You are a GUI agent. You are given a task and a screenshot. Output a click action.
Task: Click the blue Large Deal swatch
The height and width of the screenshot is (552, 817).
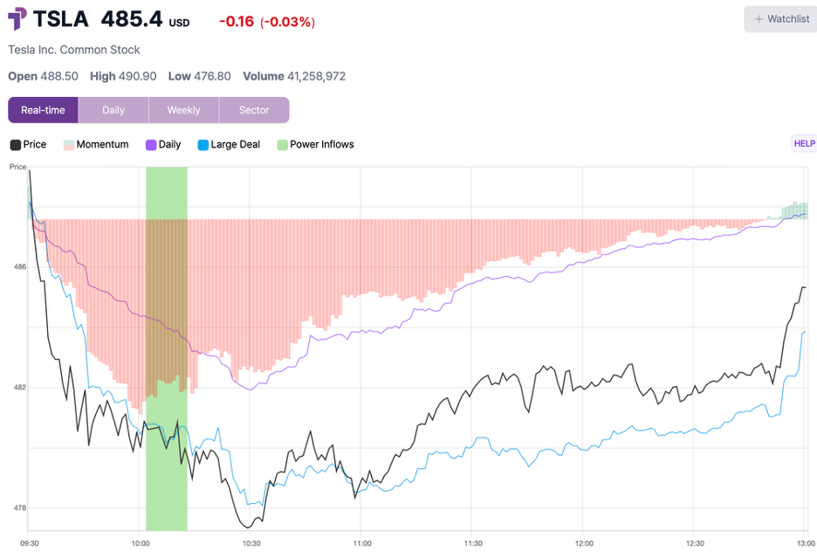(203, 145)
